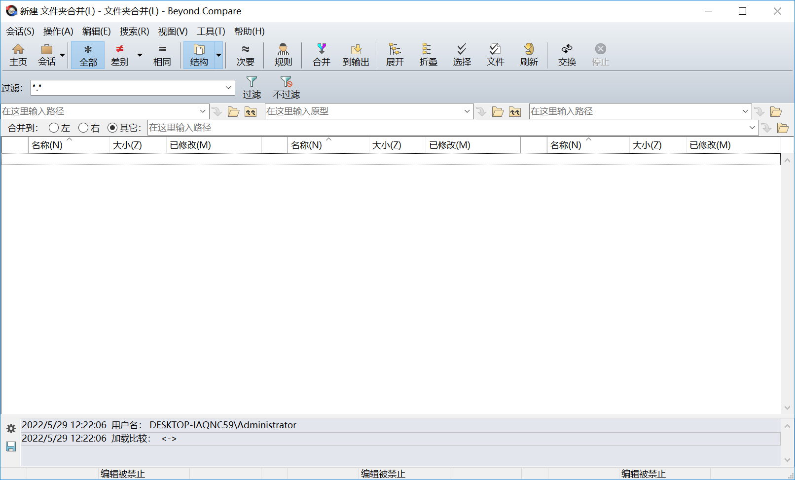795x480 pixels.
Task: Browse for center 原型 folder
Action: [498, 112]
